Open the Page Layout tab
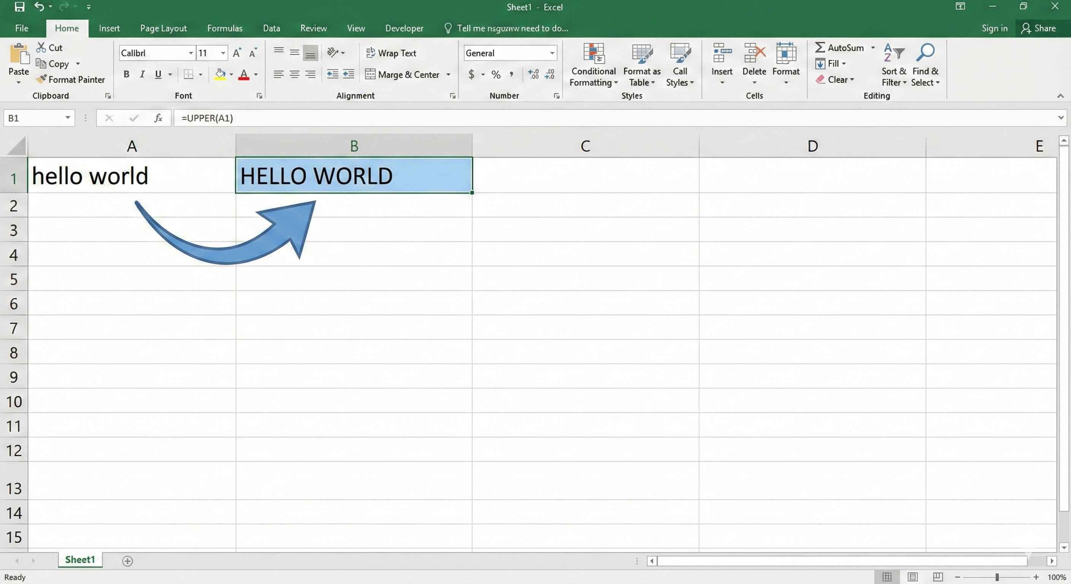The width and height of the screenshot is (1071, 584). (x=163, y=28)
